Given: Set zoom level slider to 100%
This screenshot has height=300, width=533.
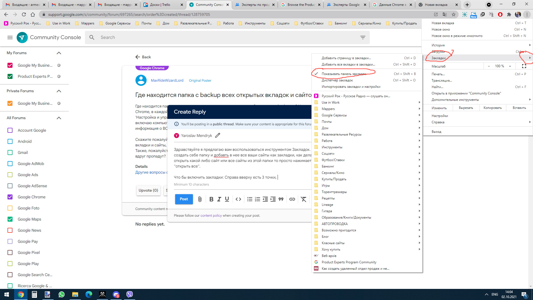Looking at the screenshot, I should coord(500,66).
